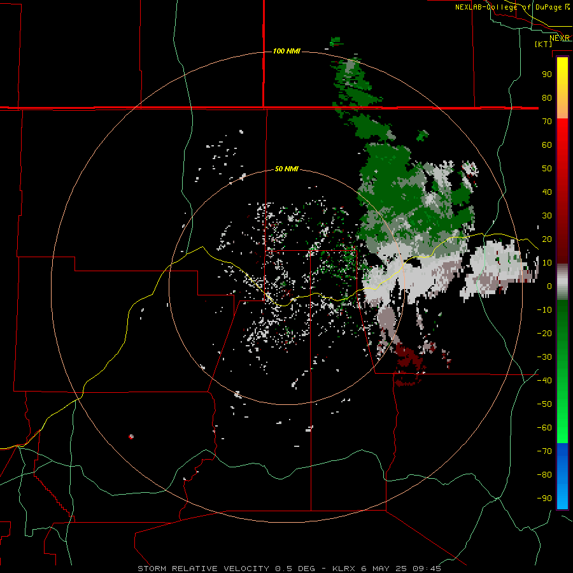
Task: Pick the blue bottom segment of the color bar
Action: point(562,476)
